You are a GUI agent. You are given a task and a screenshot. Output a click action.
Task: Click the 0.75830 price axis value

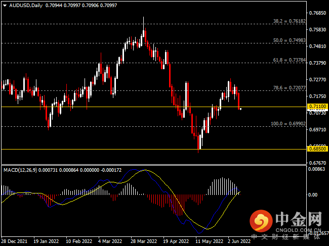click(318, 30)
